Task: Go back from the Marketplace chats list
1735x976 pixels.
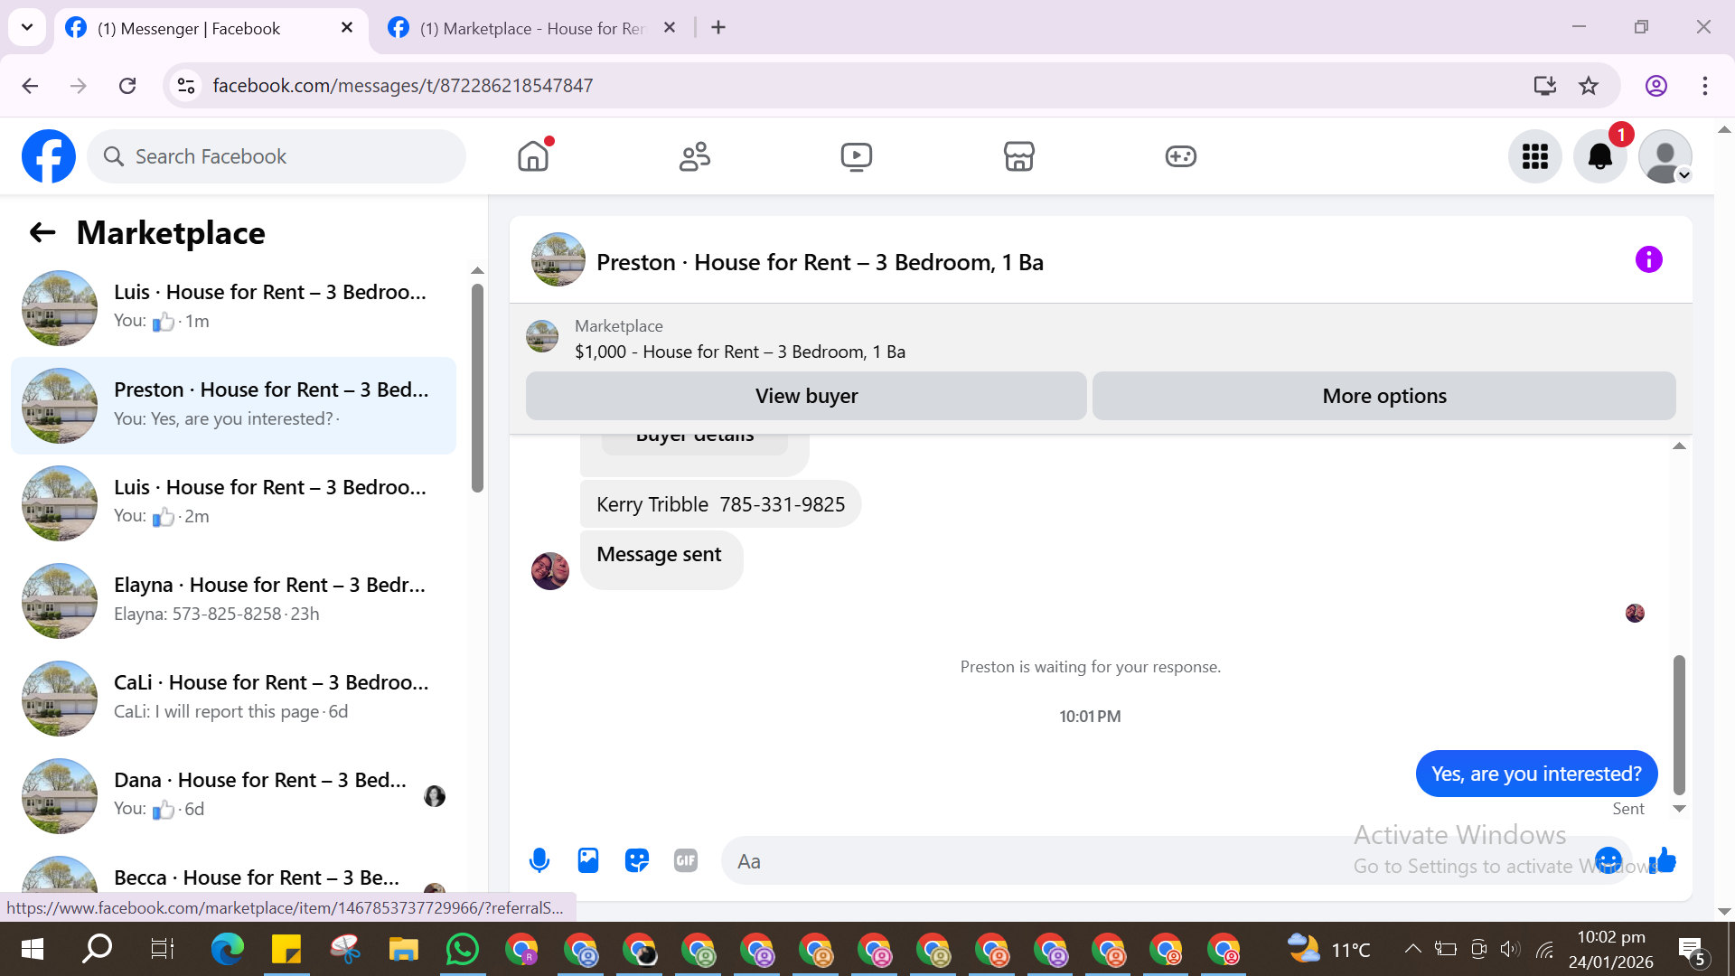Action: point(42,233)
